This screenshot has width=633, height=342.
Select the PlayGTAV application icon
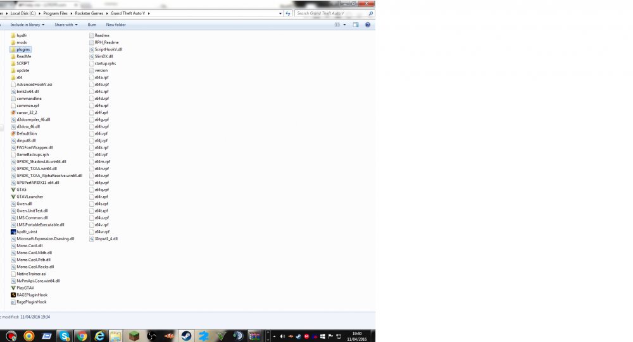(13, 288)
